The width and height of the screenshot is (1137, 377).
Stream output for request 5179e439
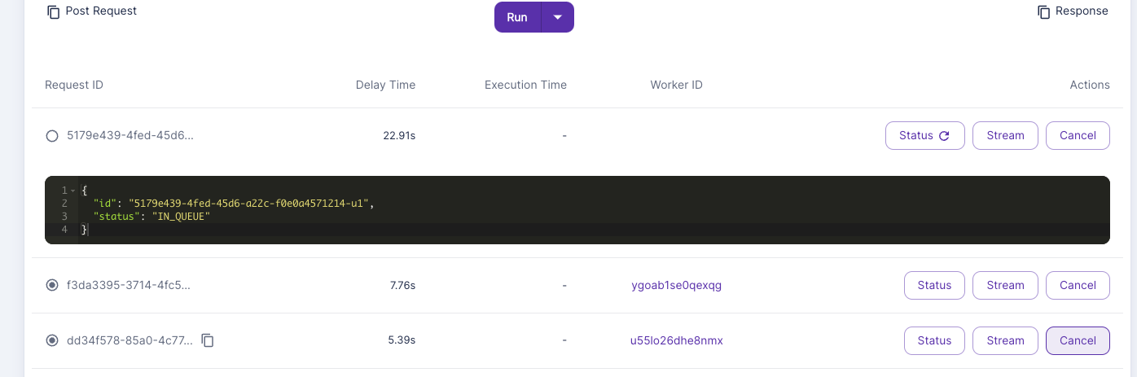click(x=1005, y=136)
